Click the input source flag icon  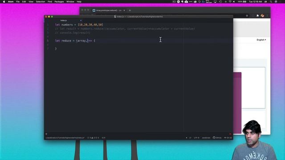coord(265,2)
